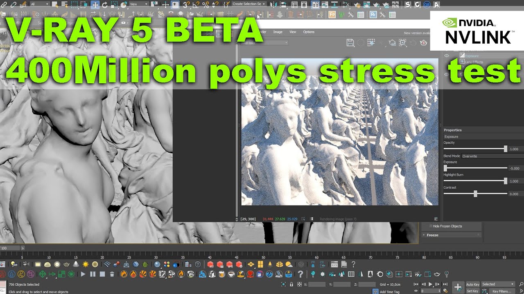Collapse the Freeze rollout
Image resolution: width=524 pixels, height=294 pixels.
pos(451,235)
